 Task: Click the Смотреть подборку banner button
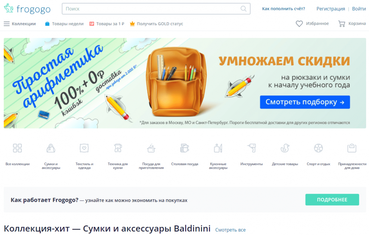305,102
